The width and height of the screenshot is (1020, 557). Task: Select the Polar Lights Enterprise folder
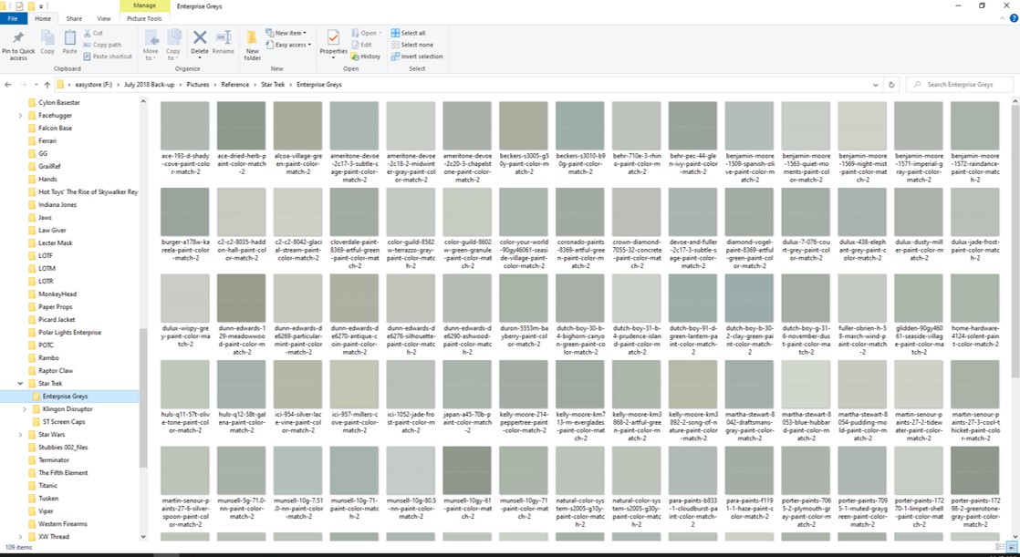click(x=69, y=333)
